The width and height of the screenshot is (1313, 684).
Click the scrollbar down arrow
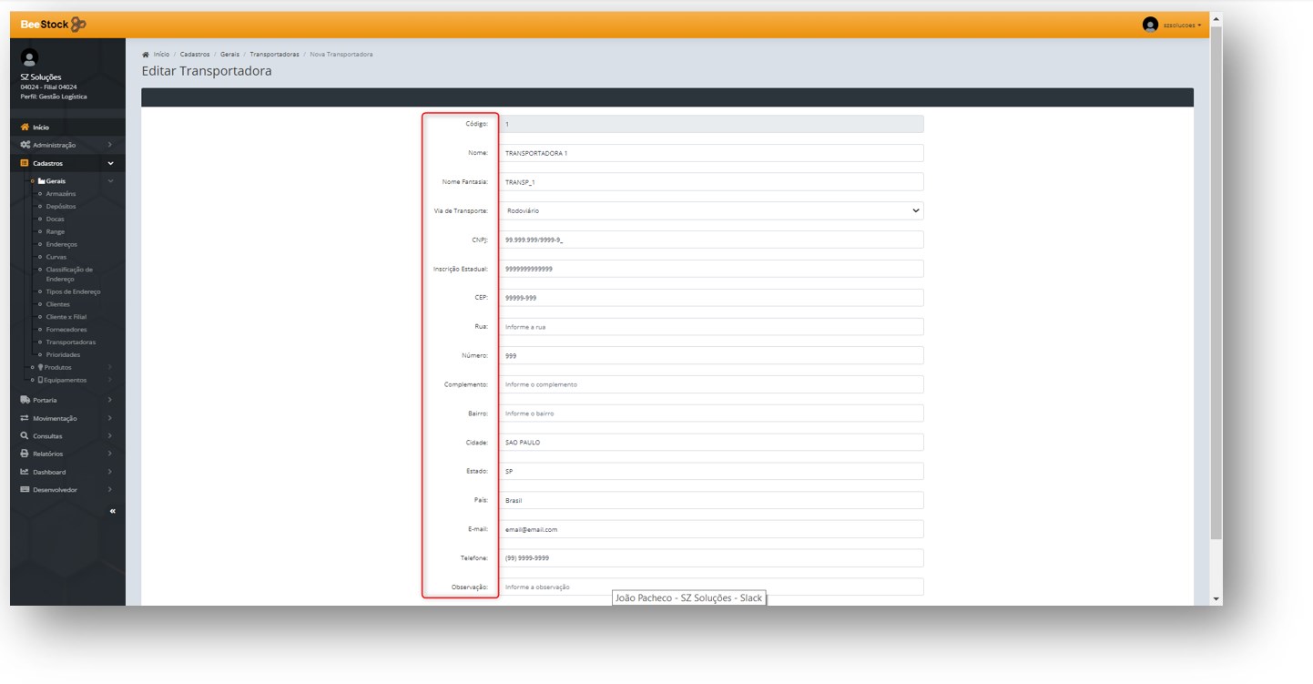tap(1216, 598)
